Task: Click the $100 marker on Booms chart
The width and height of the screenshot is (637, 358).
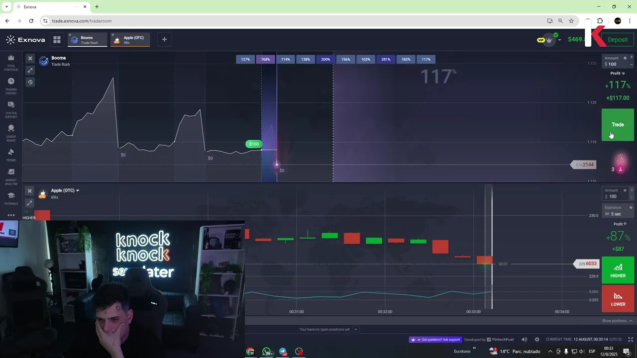Action: pos(254,144)
